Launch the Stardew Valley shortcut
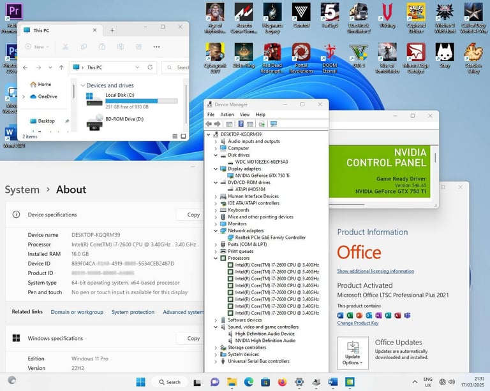Image resolution: width=490 pixels, height=391 pixels. (473, 58)
